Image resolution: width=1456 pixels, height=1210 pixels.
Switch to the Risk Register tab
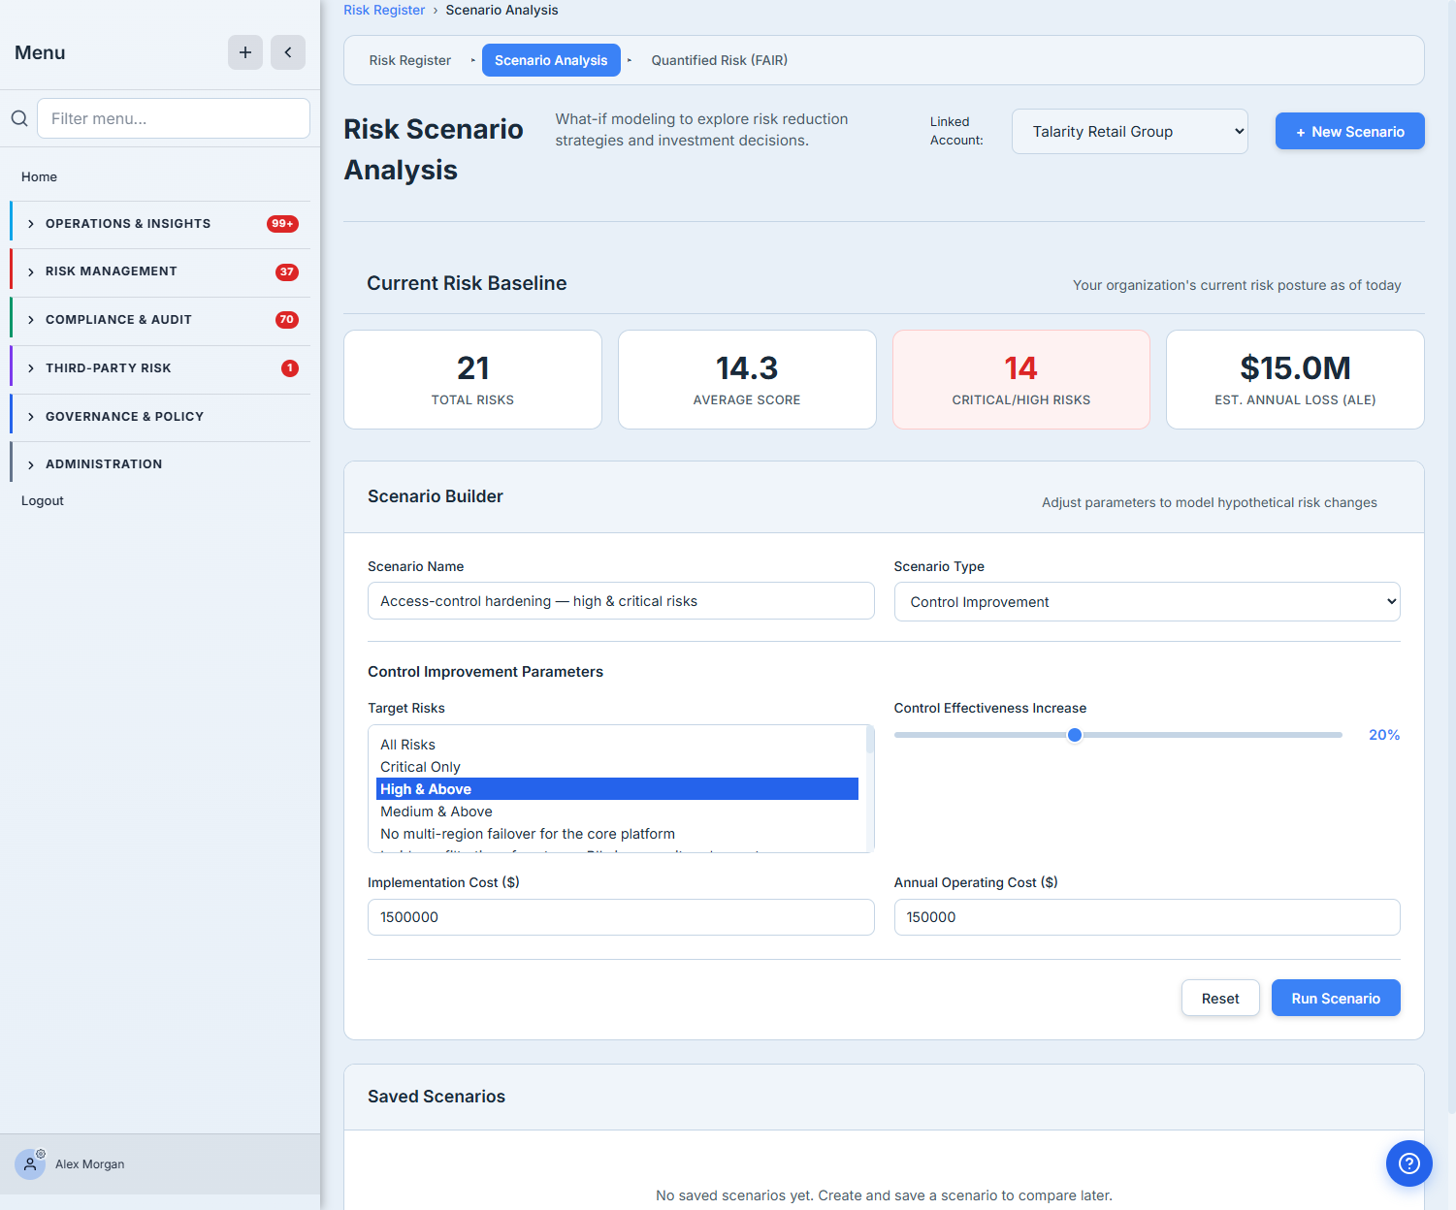tap(410, 60)
